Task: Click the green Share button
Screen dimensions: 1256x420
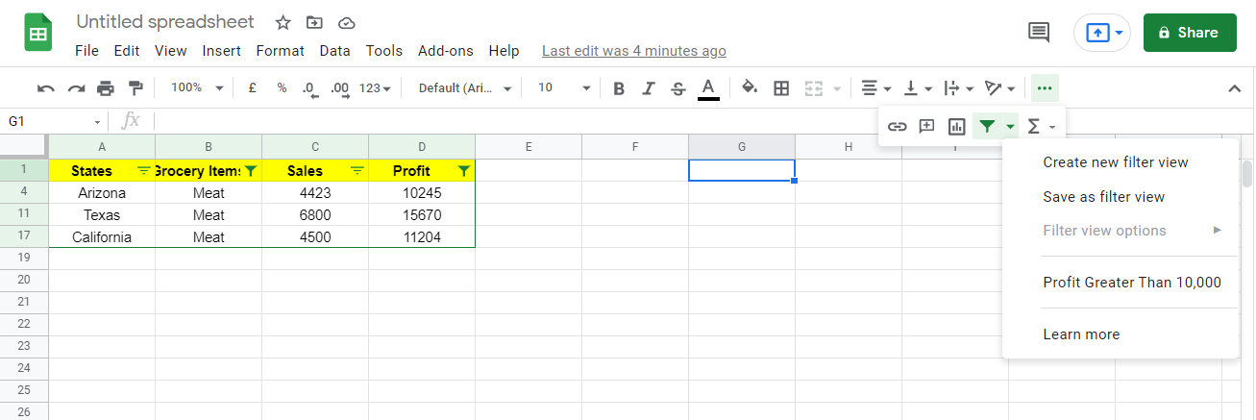Action: coord(1189,33)
